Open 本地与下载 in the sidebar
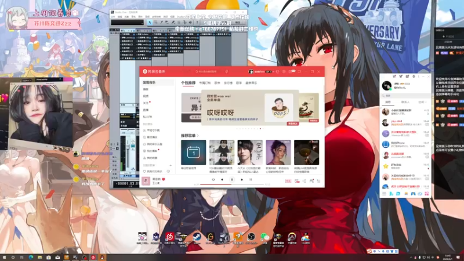The width and height of the screenshot is (464, 261). click(151, 130)
